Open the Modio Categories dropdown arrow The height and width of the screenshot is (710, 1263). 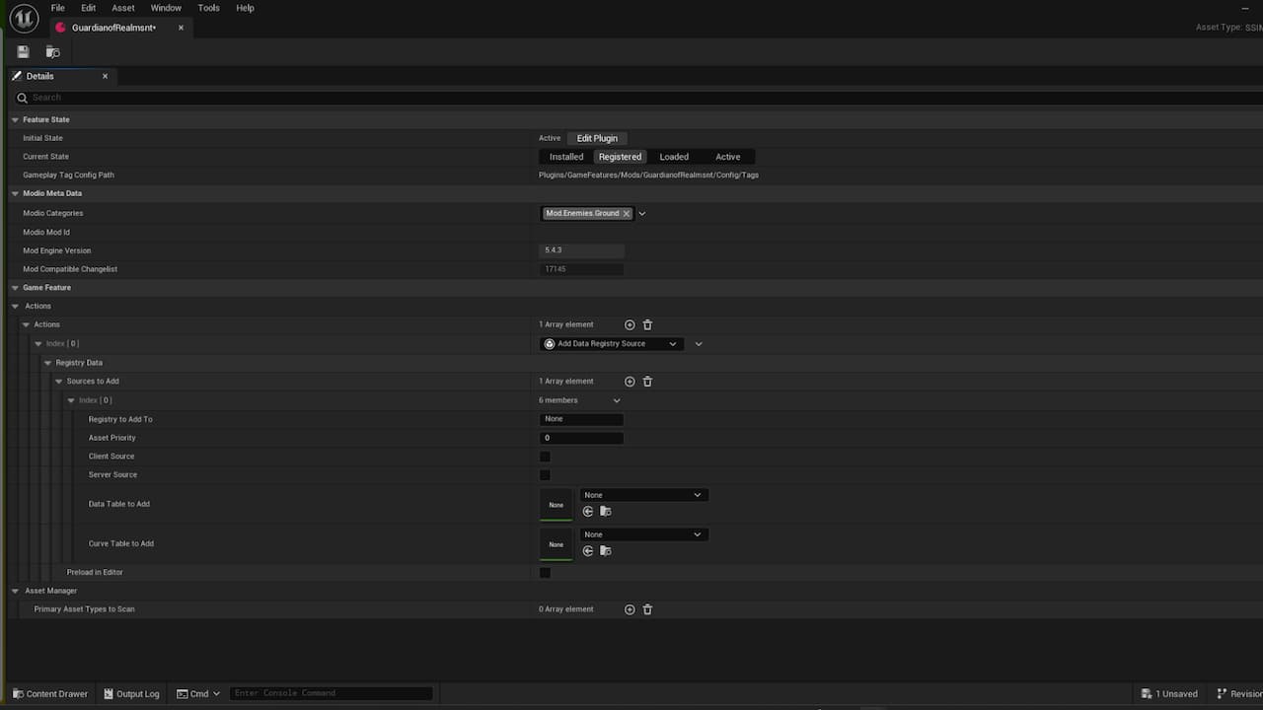[641, 213]
